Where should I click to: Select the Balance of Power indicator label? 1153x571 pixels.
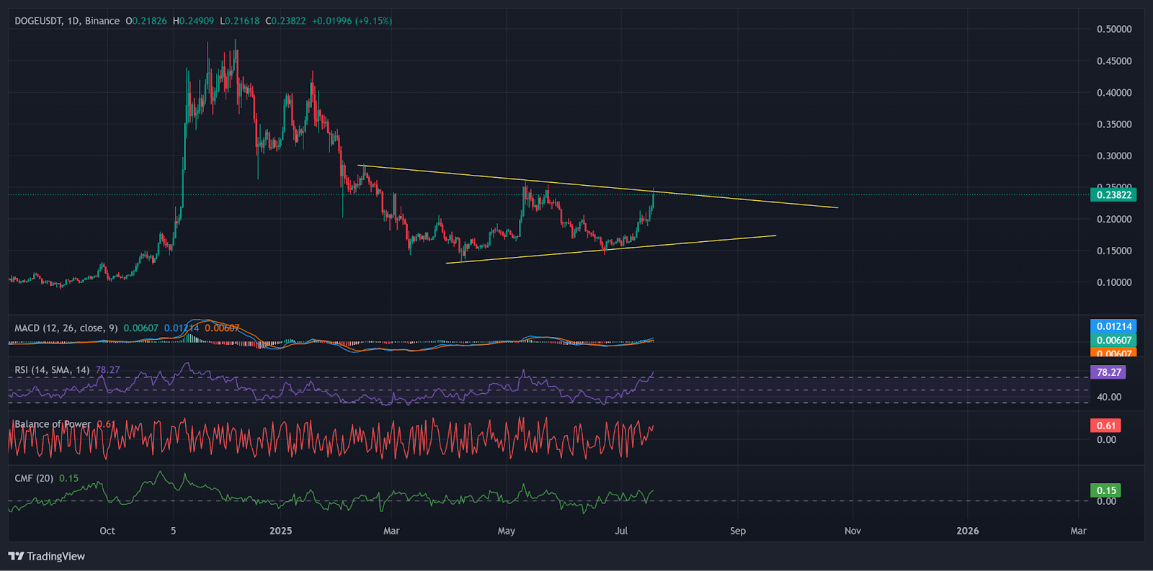pyautogui.click(x=53, y=424)
